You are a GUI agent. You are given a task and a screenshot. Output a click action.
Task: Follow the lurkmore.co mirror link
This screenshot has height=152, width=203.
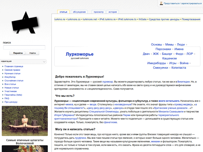pos(74,19)
